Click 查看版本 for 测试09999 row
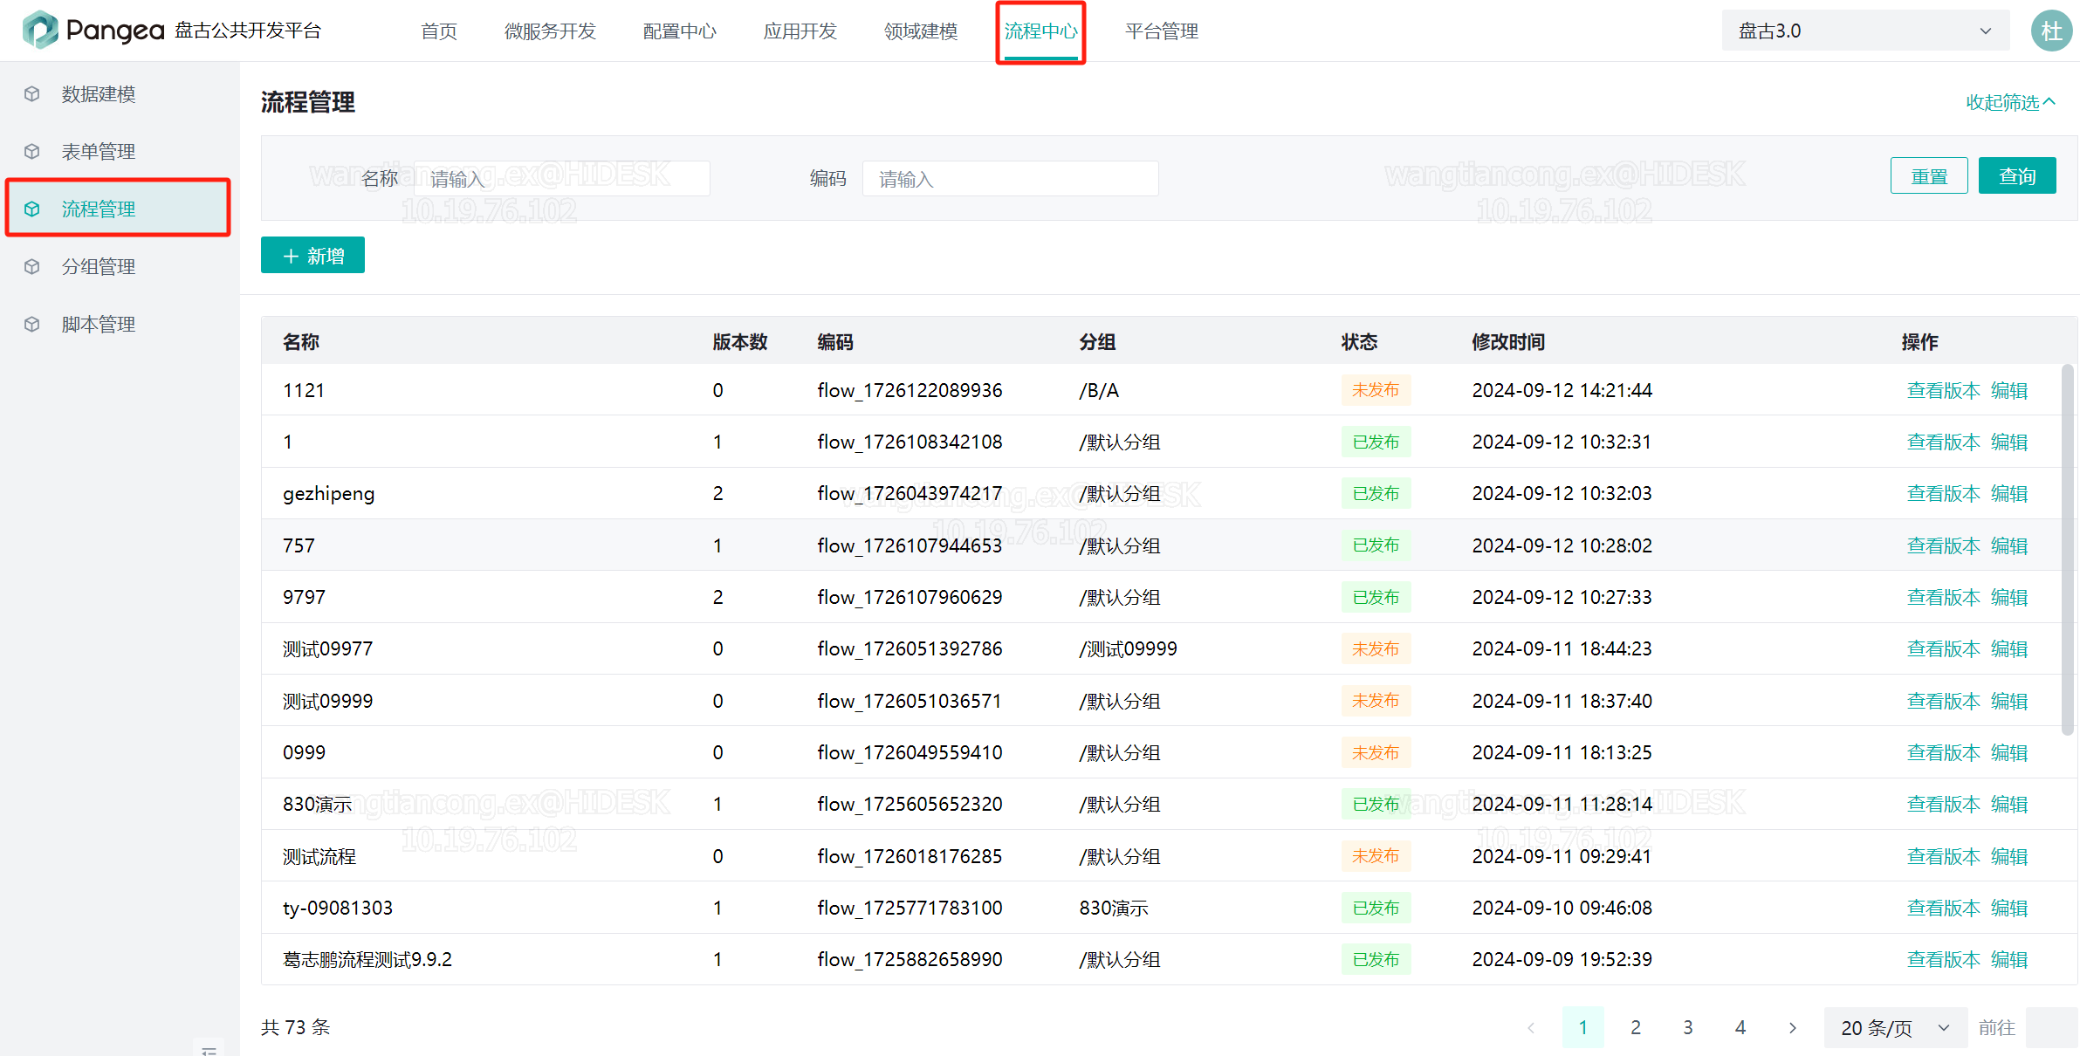The width and height of the screenshot is (2080, 1056). (1943, 701)
